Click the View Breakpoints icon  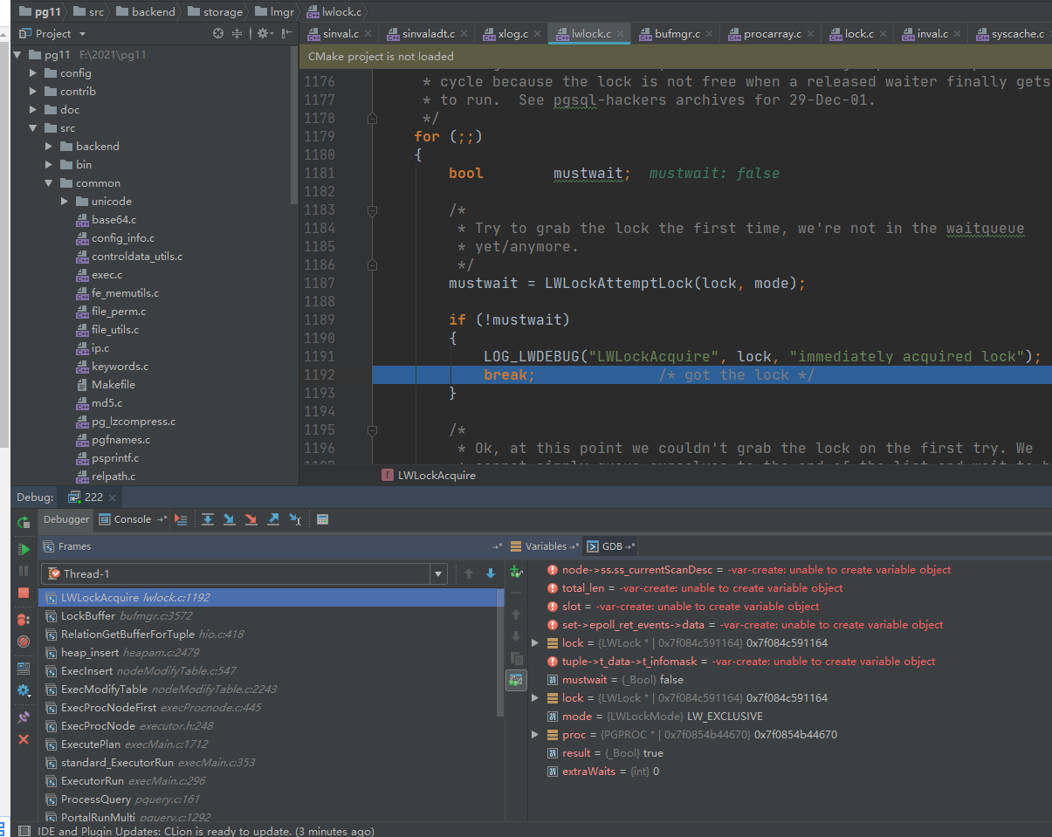24,619
